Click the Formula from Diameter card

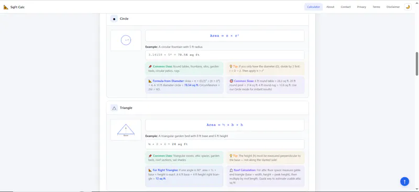pyautogui.click(x=184, y=85)
